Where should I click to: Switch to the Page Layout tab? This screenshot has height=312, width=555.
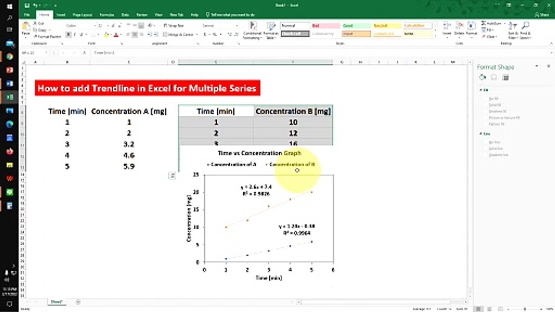point(82,15)
